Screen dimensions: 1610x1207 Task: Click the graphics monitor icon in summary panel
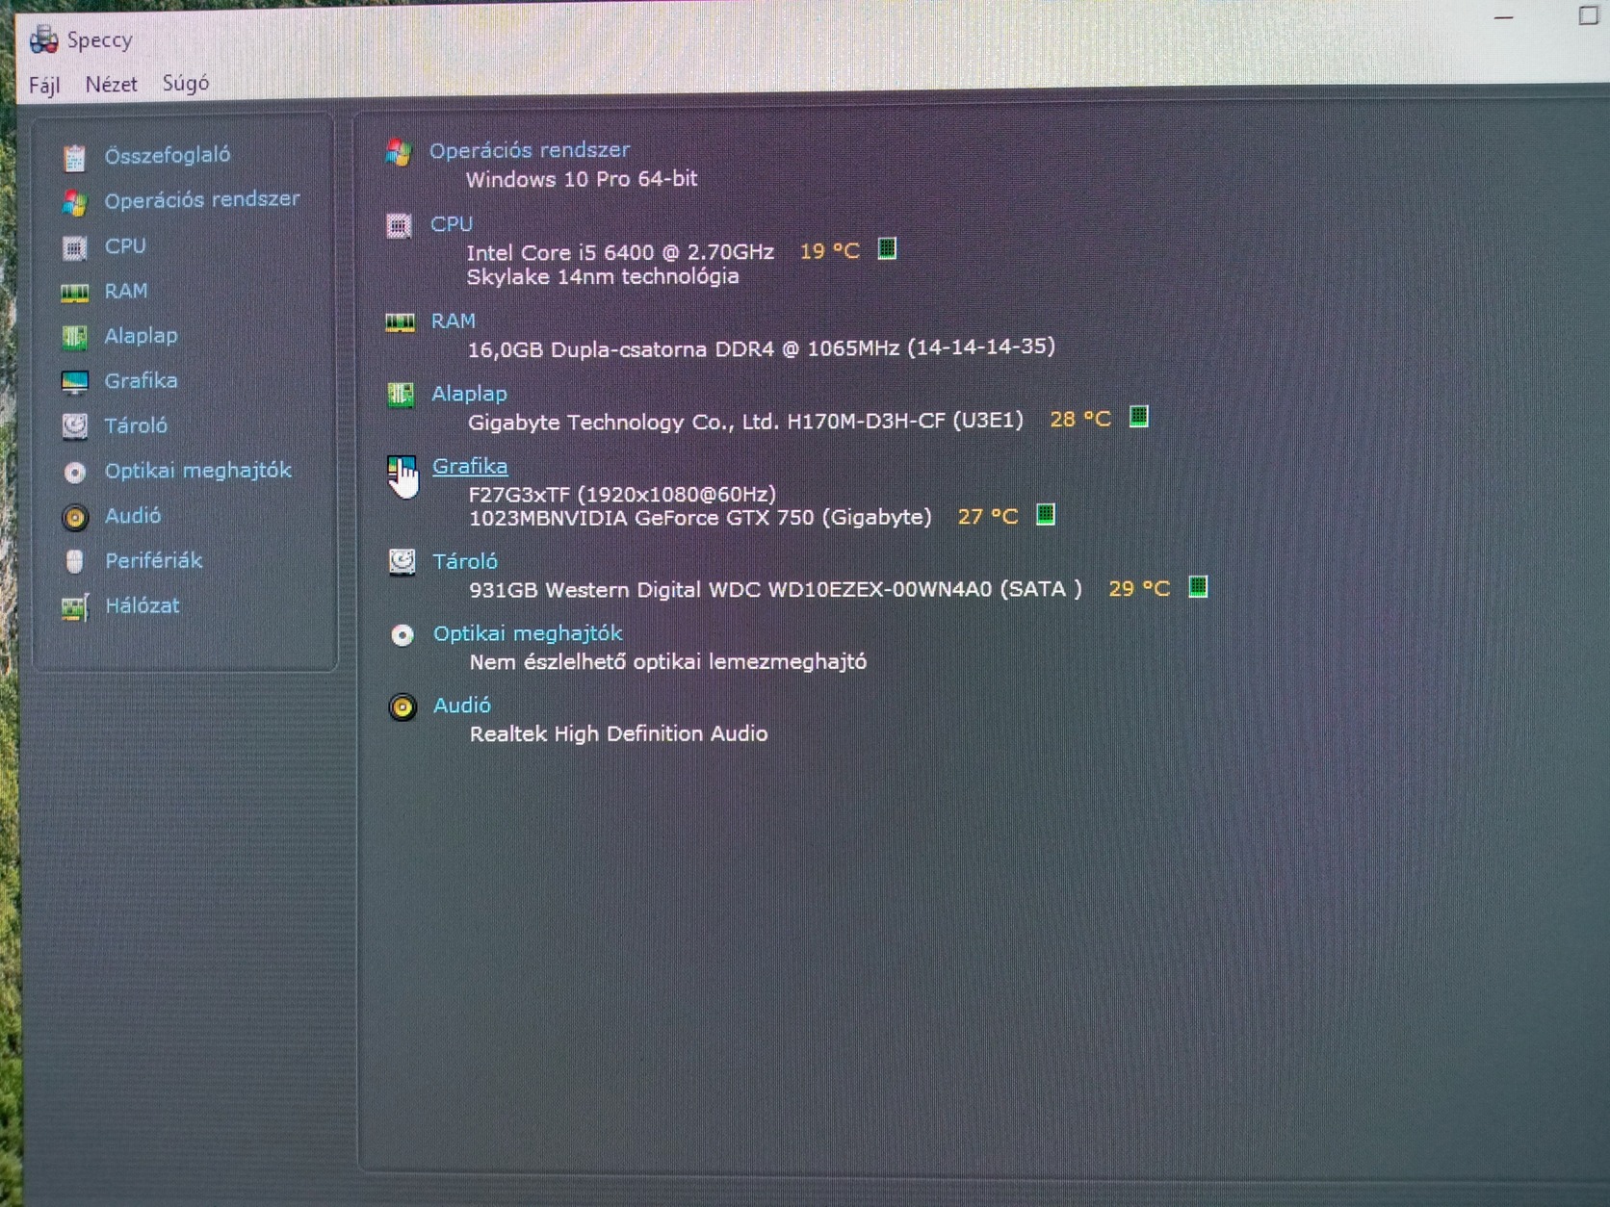401,470
